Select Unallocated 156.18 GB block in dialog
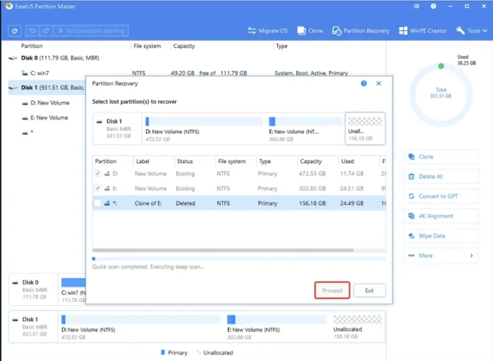 (365, 129)
